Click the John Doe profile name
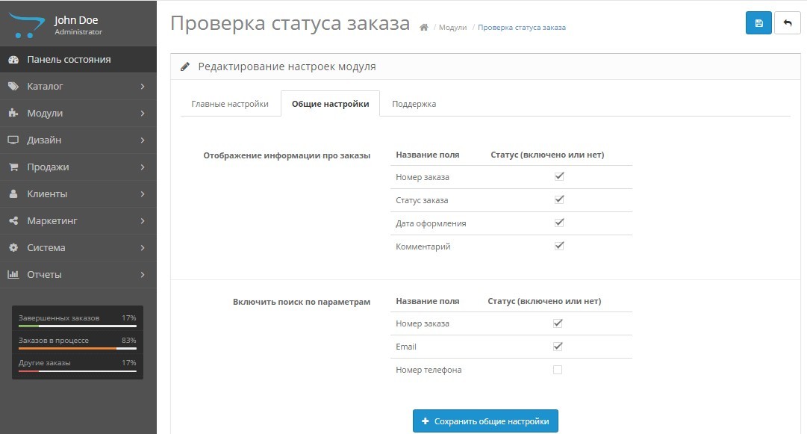This screenshot has height=434, width=807. [76, 20]
